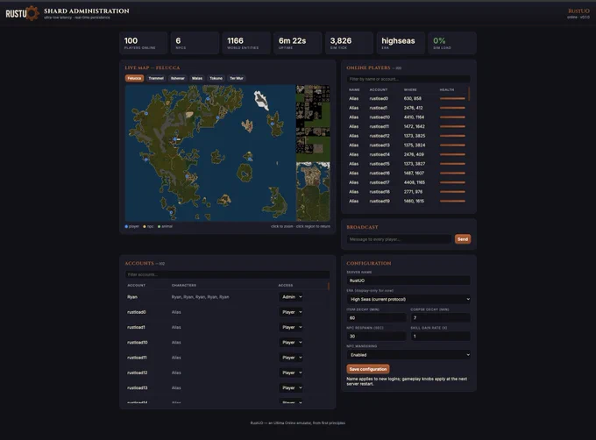Click the 1166 World Entities card
596x440 pixels.
pyautogui.click(x=246, y=43)
